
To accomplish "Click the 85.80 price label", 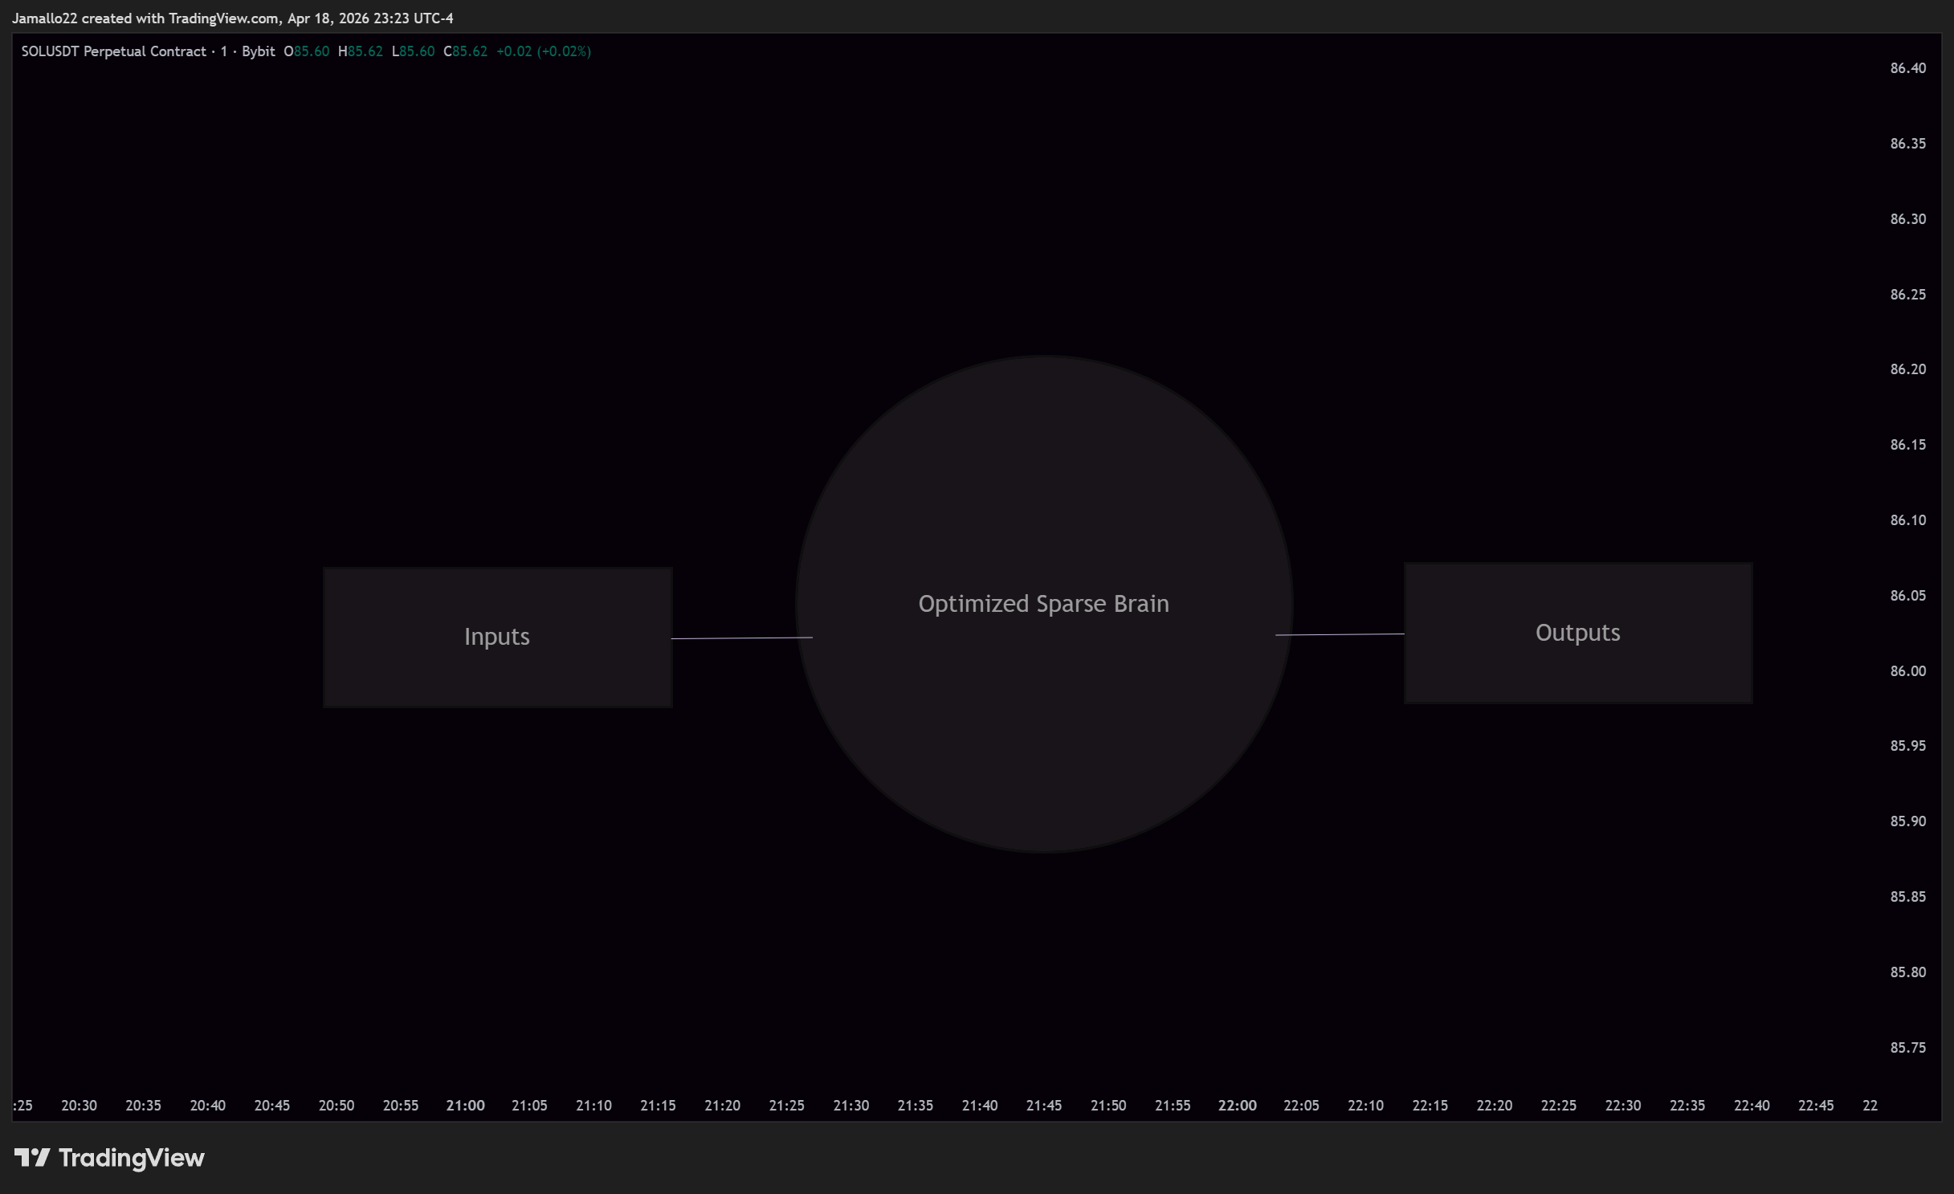I will pyautogui.click(x=1908, y=972).
